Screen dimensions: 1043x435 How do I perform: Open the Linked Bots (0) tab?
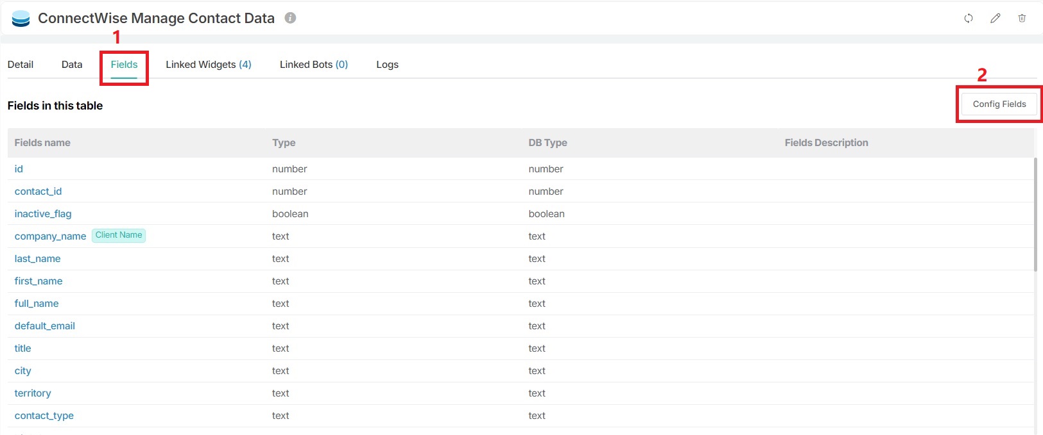click(x=314, y=65)
